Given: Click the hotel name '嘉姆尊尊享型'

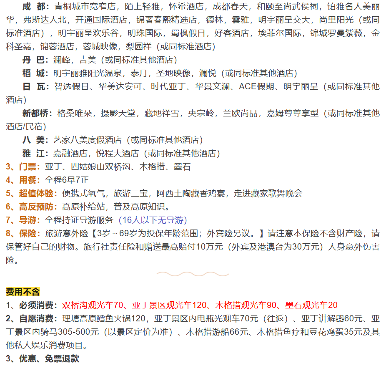Looking at the screenshot, I should click(x=293, y=114).
